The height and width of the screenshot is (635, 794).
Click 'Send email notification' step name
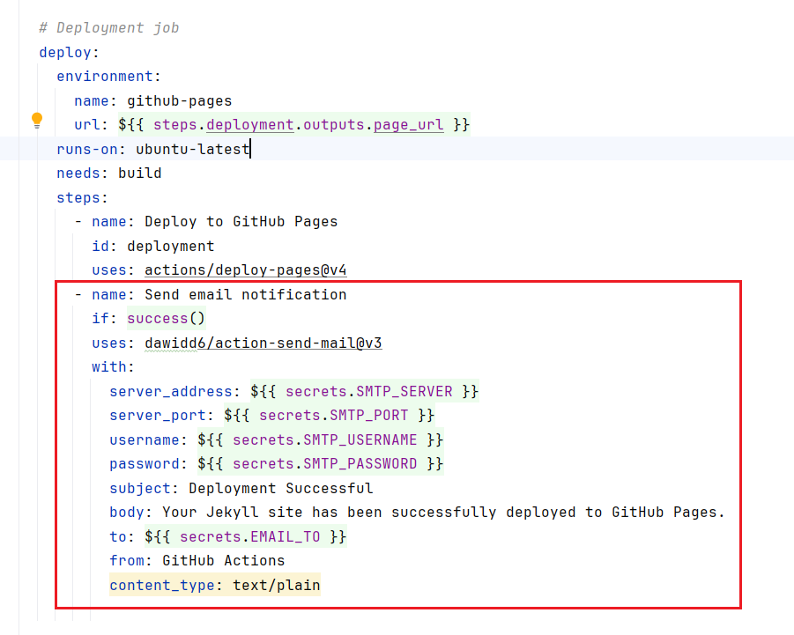coord(245,294)
